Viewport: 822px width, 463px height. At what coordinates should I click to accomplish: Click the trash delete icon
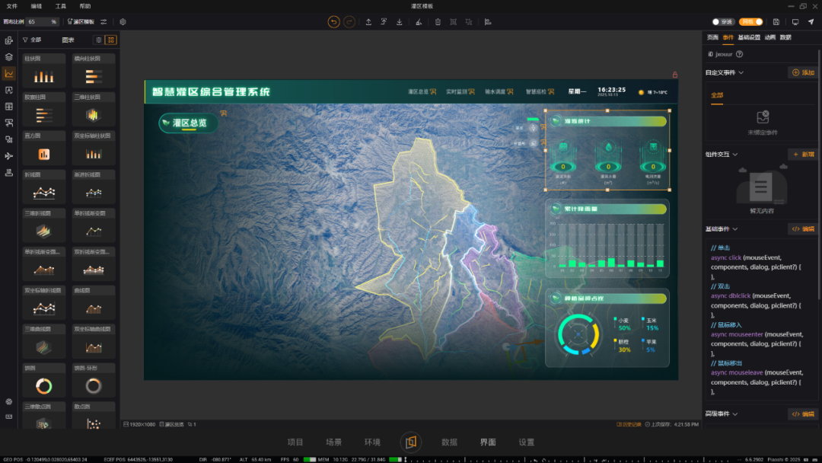click(x=438, y=22)
